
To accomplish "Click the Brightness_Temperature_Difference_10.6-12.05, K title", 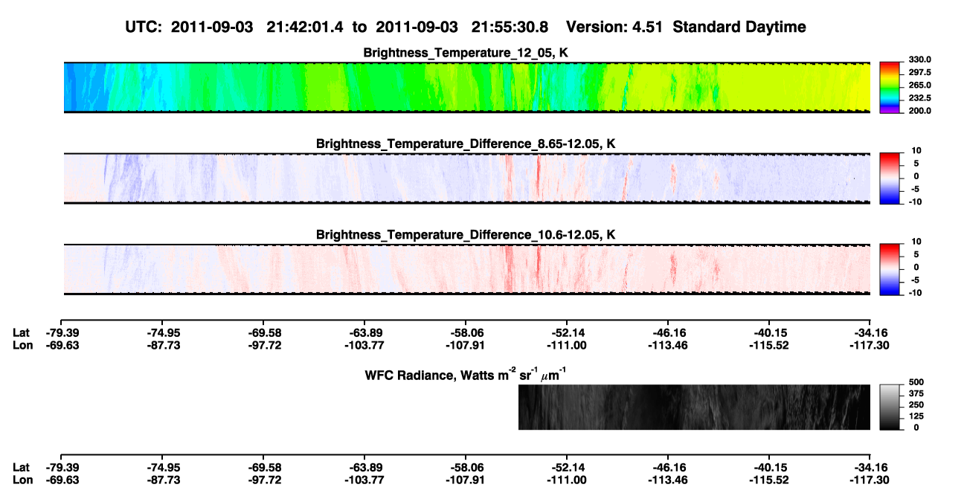I will point(466,234).
